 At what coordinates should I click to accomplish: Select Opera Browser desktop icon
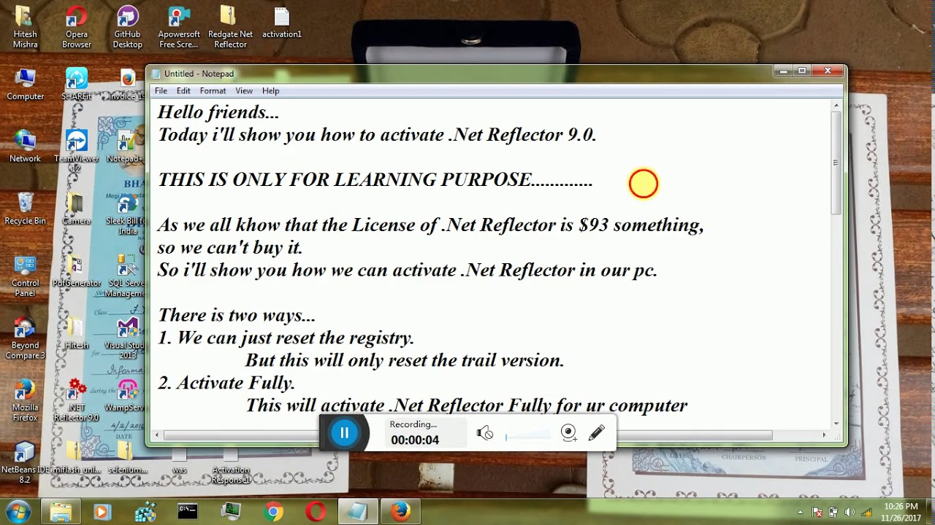(76, 28)
